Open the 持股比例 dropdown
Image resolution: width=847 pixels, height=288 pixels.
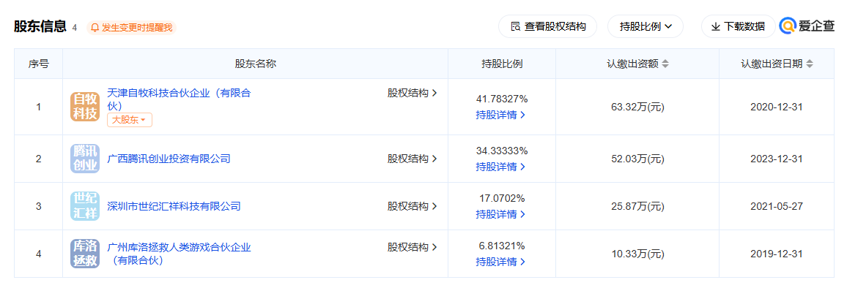646,26
